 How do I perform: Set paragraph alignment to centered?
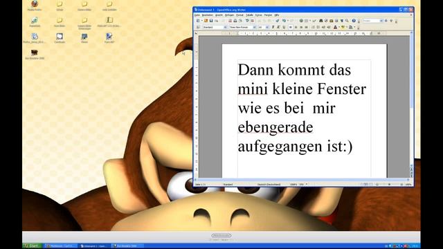point(296,27)
